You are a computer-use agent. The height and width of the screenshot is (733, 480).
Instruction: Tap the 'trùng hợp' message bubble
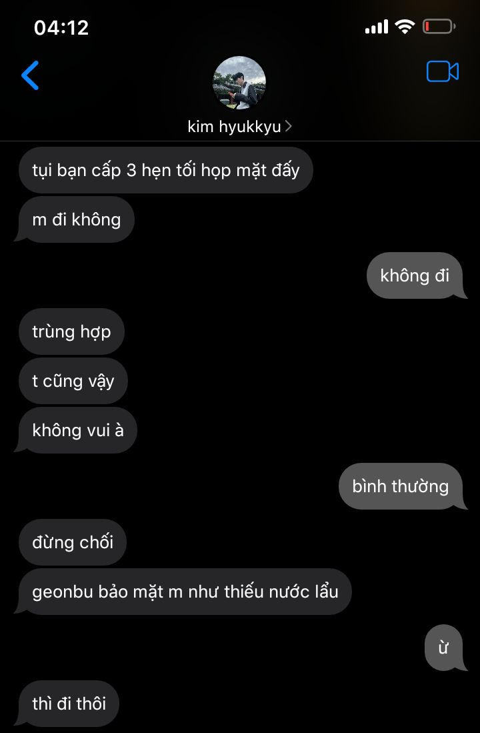pos(71,331)
